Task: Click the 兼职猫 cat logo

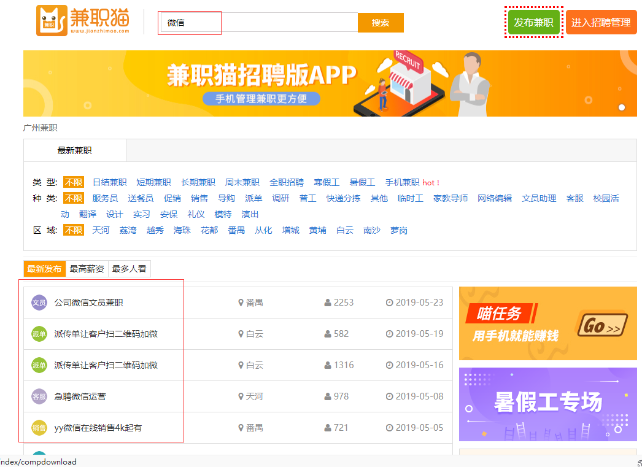Action: pyautogui.click(x=52, y=20)
